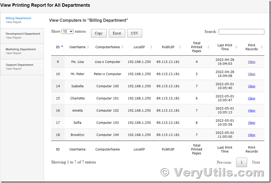Sort by Last Print Time arrows
The image size is (271, 183).
point(236,47)
